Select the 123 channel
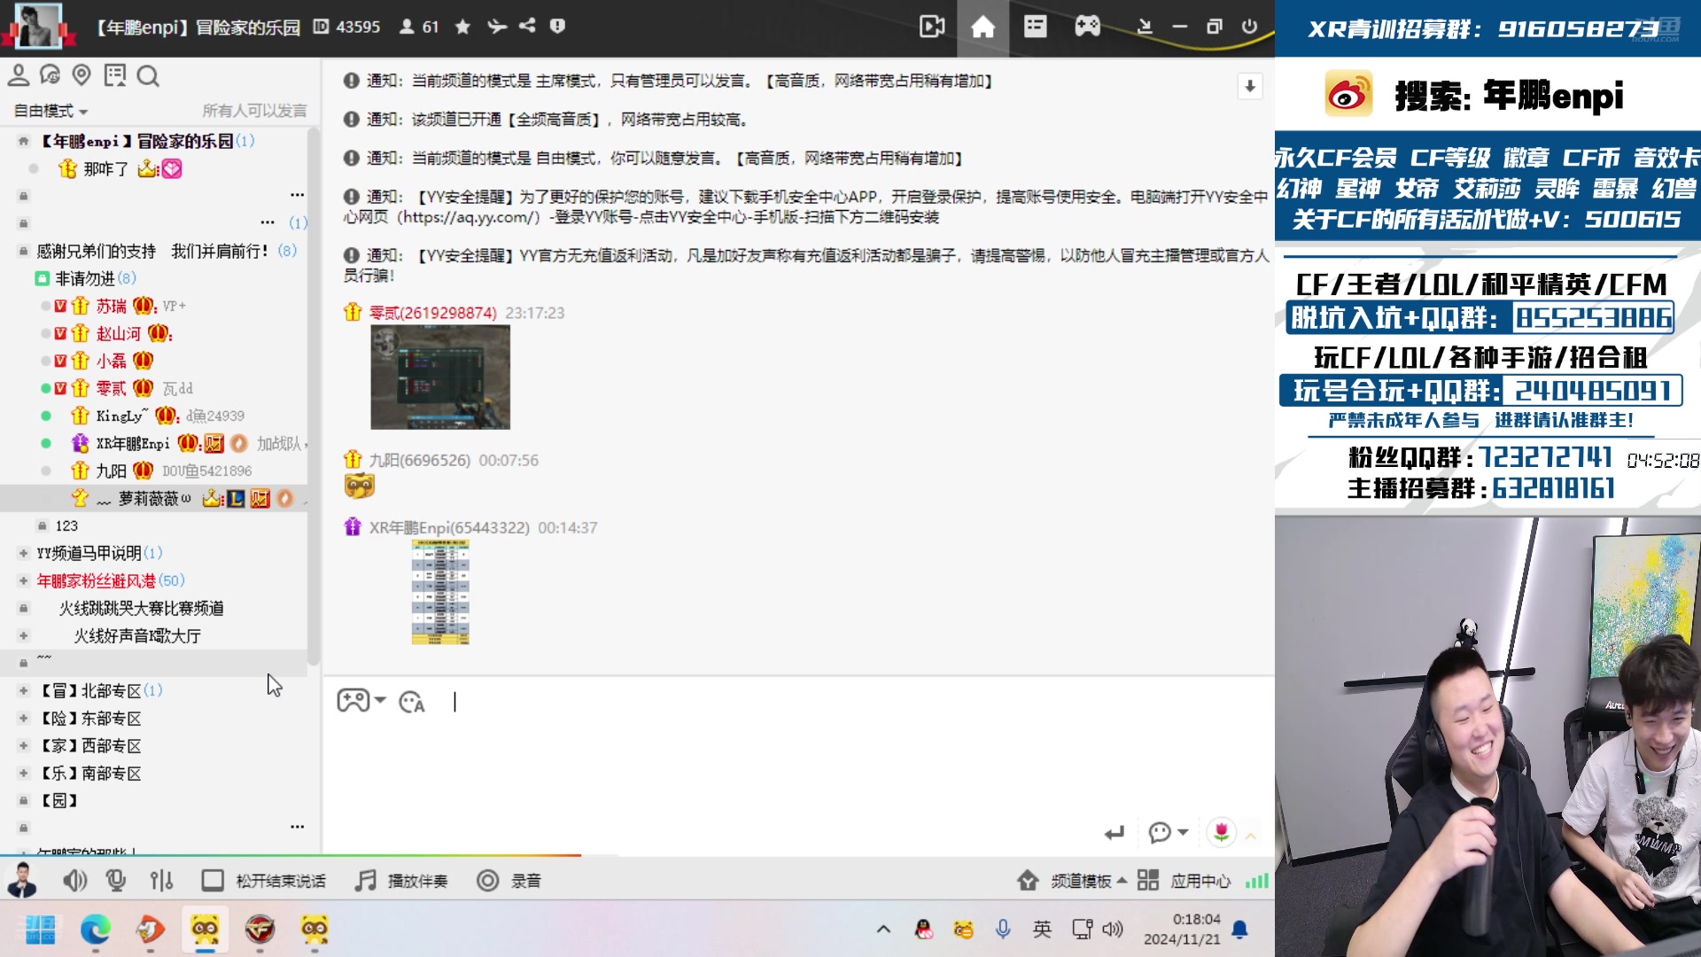 [66, 525]
